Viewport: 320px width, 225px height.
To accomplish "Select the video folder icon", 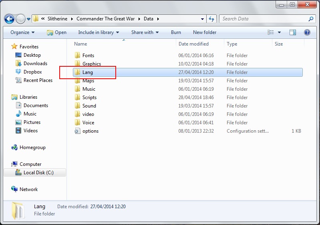I will coord(77,114).
